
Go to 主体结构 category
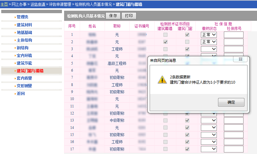click(24, 40)
